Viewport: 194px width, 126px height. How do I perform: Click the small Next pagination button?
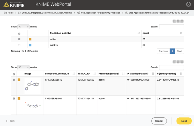[x=179, y=51]
